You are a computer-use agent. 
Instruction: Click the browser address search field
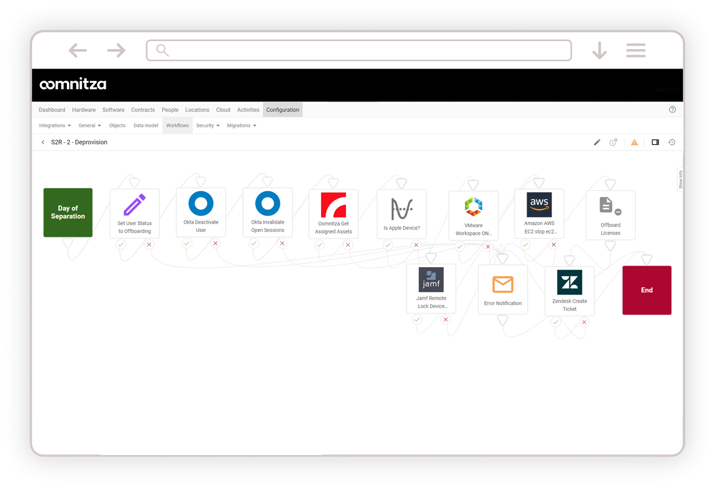click(359, 50)
